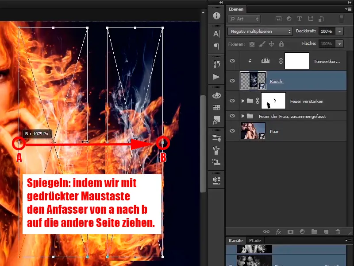The width and height of the screenshot is (354, 266).
Task: Add layer mask icon at panel bottom
Action: (x=290, y=231)
